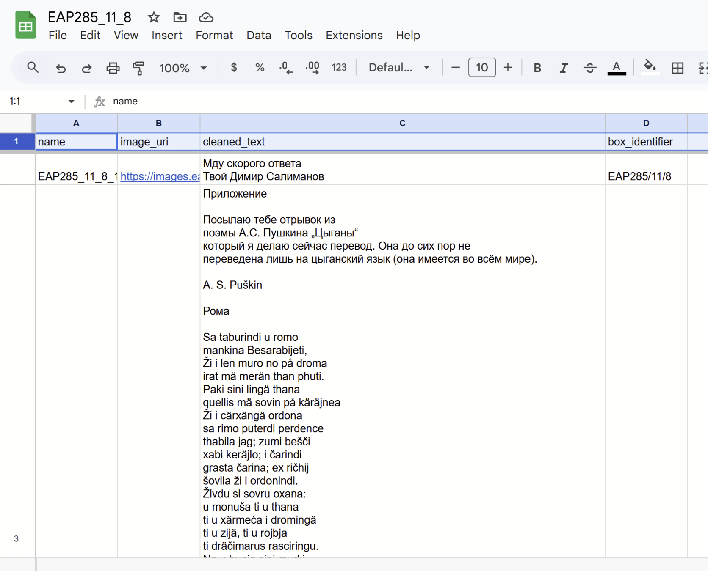708x571 pixels.
Task: Select cell EAP285/11/8
Action: pyautogui.click(x=646, y=169)
